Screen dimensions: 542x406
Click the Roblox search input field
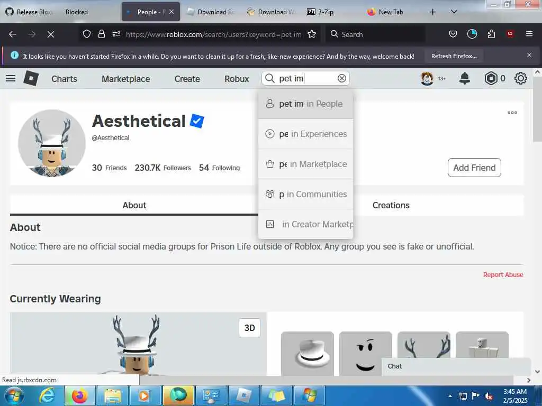(306, 78)
